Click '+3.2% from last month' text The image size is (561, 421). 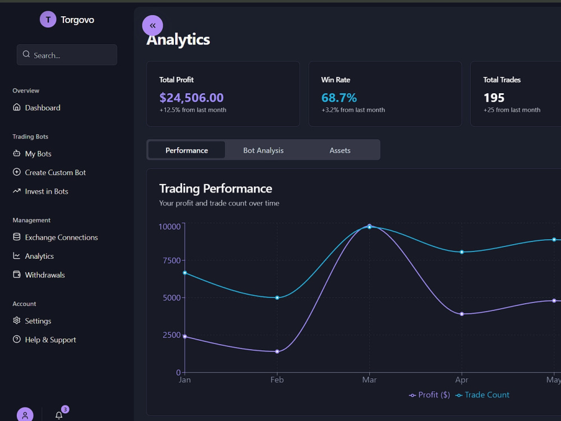353,110
